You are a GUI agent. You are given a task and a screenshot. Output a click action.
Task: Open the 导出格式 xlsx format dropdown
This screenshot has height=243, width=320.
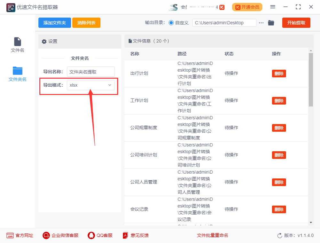tap(91, 85)
